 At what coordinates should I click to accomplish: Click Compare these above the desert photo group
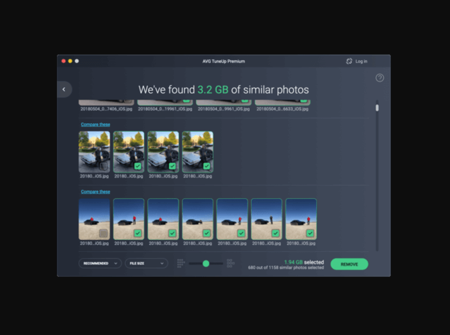pos(95,191)
